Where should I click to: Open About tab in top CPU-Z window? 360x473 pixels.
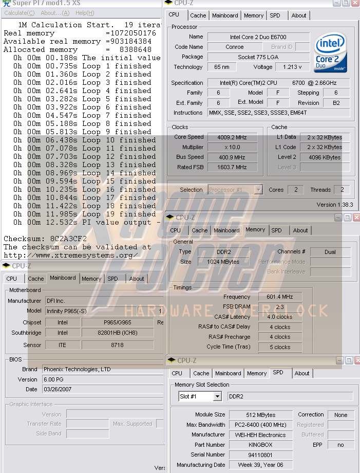(298, 15)
